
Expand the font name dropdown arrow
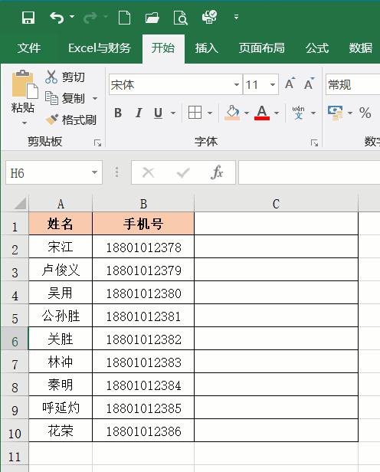[x=237, y=84]
